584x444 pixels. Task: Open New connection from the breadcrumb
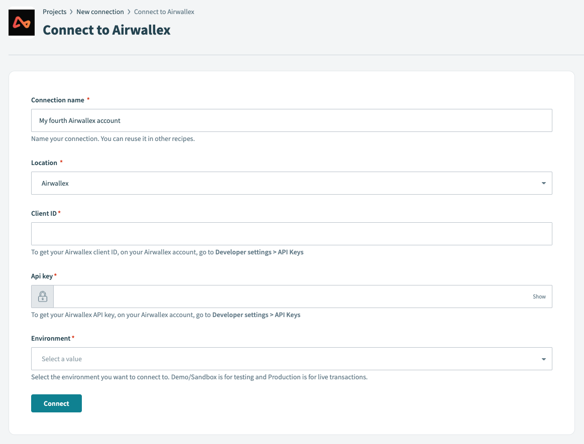pos(100,12)
